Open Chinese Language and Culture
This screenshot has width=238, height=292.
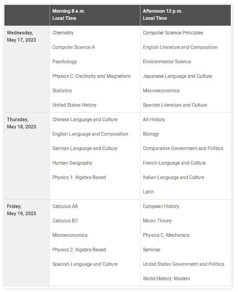coord(85,120)
